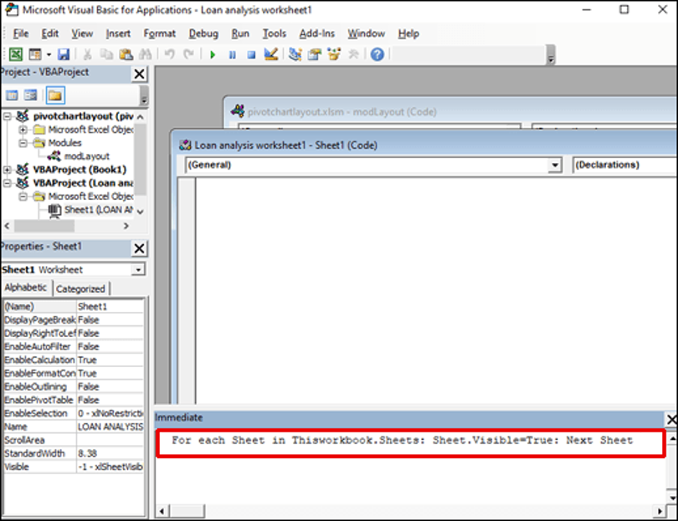Open the Sheet1 Worksheet object dropdown
The height and width of the screenshot is (521, 678).
tap(138, 269)
